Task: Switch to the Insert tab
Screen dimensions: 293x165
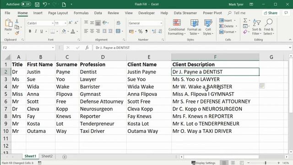Action: pos(38,13)
